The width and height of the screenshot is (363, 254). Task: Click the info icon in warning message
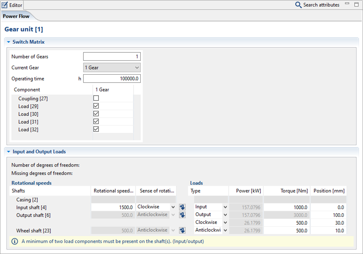[x=14, y=241]
